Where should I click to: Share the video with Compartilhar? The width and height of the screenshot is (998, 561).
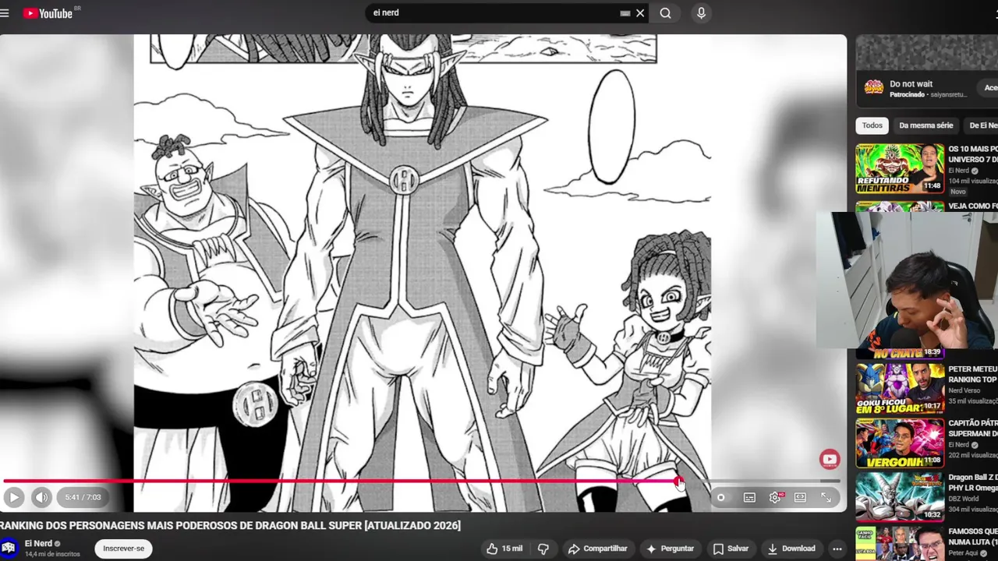(x=597, y=549)
